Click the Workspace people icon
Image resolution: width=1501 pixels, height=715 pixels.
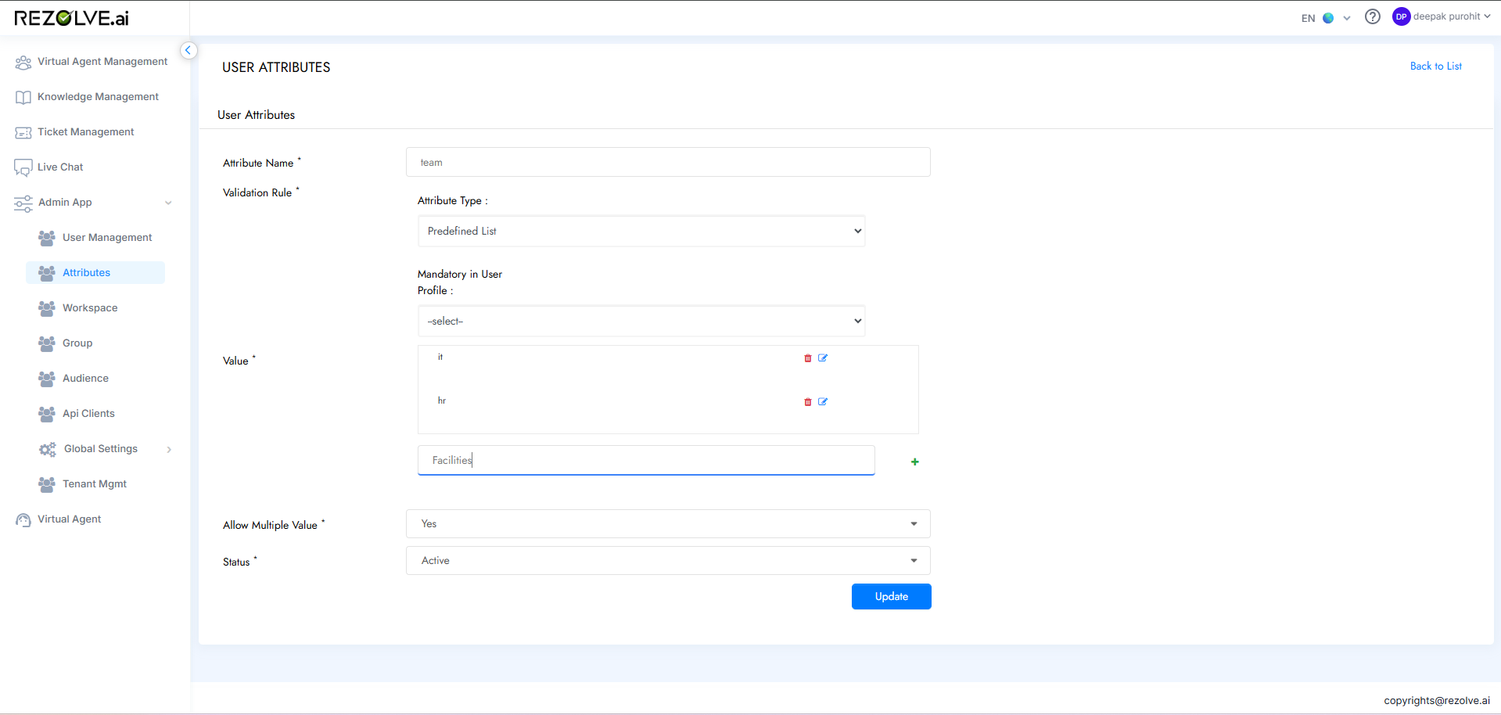click(47, 308)
